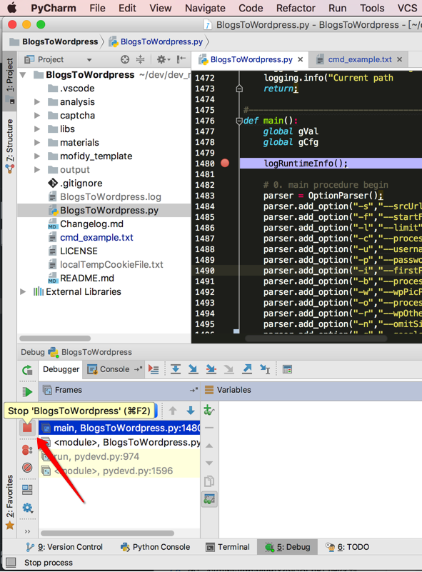Open the 6: TODO tool window
Image resolution: width=422 pixels, height=572 pixels.
point(347,547)
